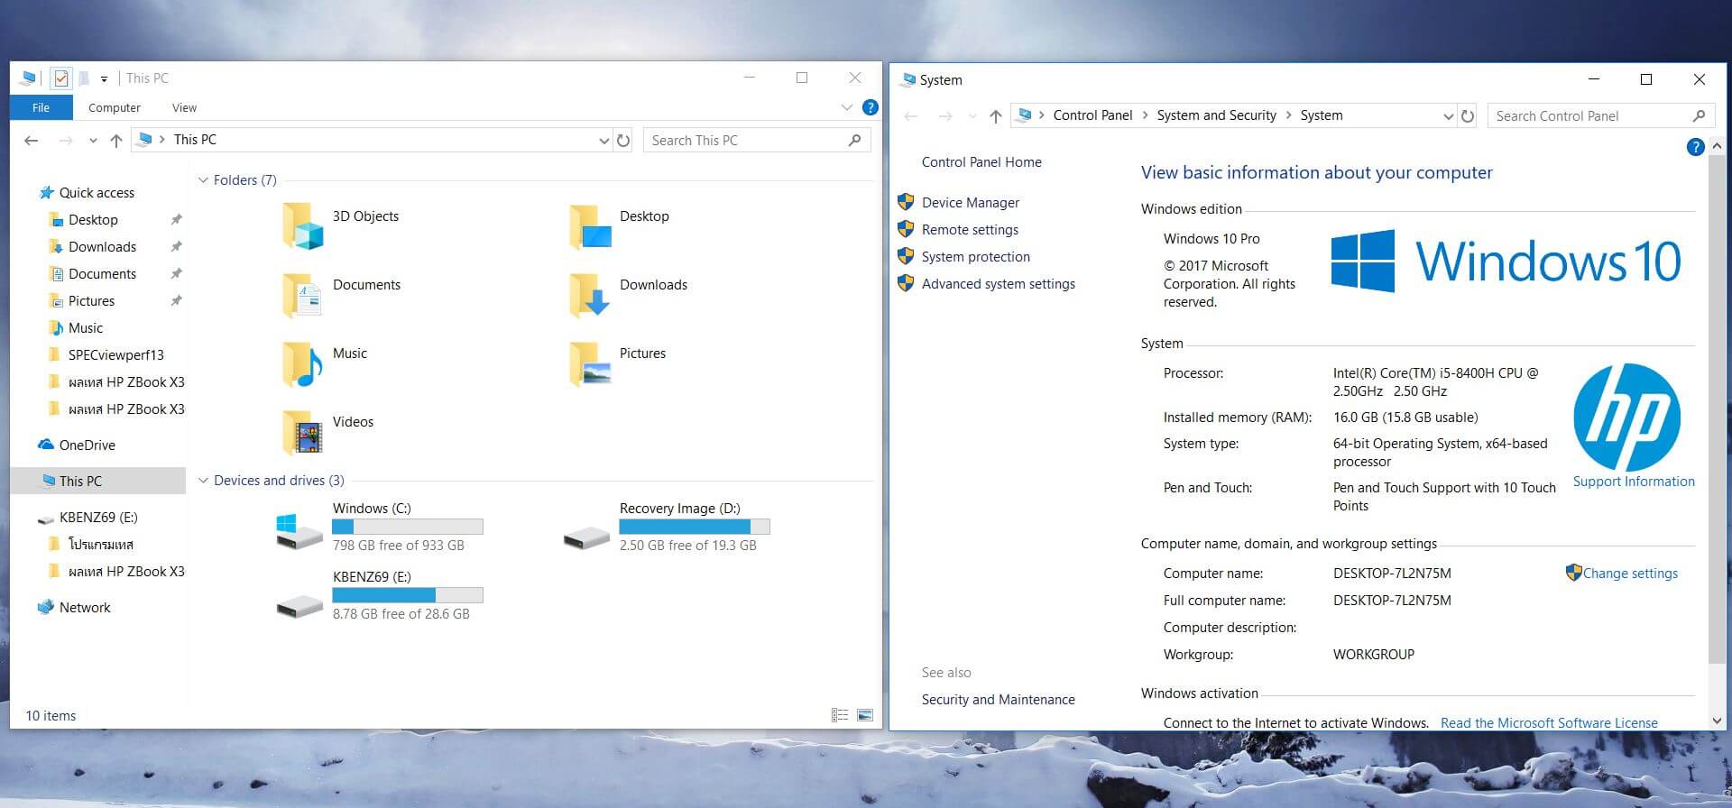Click the Windows (C:) drive usage bar
Image resolution: width=1732 pixels, height=808 pixels.
[x=408, y=527]
